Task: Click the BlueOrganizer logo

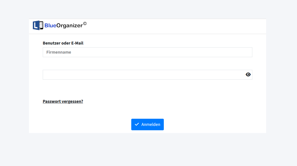Action: 60,25
